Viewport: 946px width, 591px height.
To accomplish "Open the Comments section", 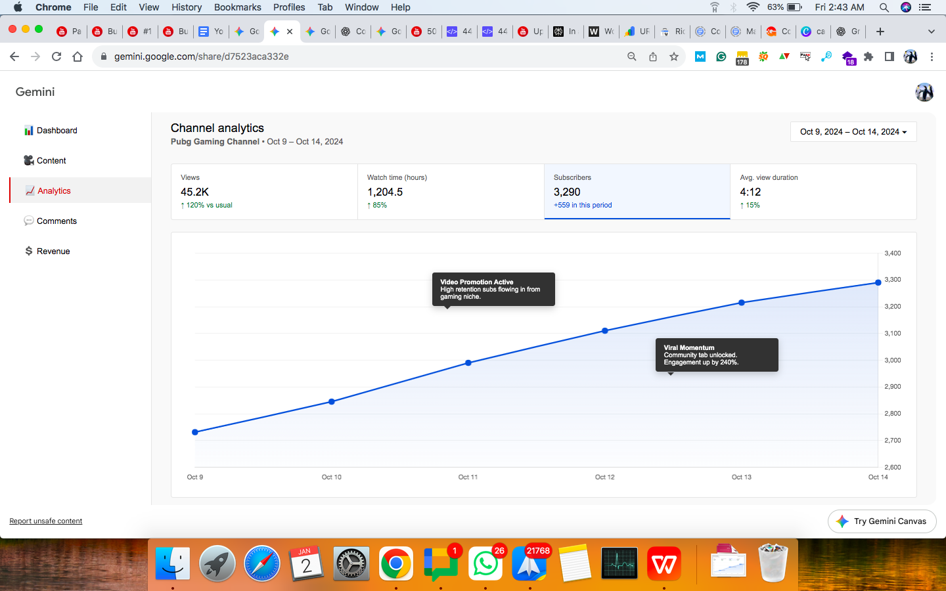I will (x=56, y=221).
